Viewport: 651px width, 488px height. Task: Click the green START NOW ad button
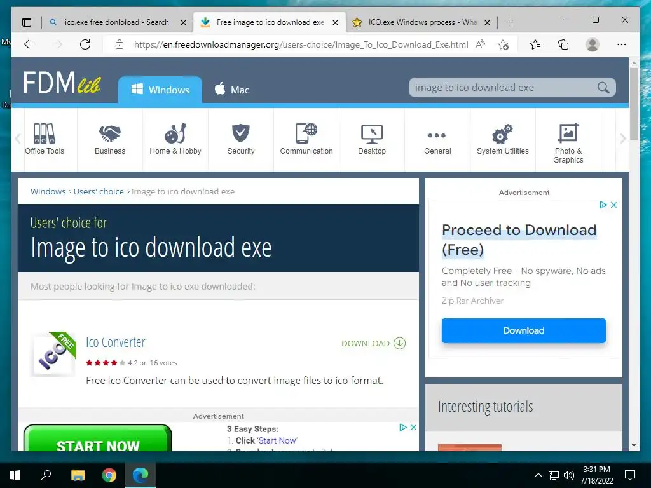(x=97, y=438)
